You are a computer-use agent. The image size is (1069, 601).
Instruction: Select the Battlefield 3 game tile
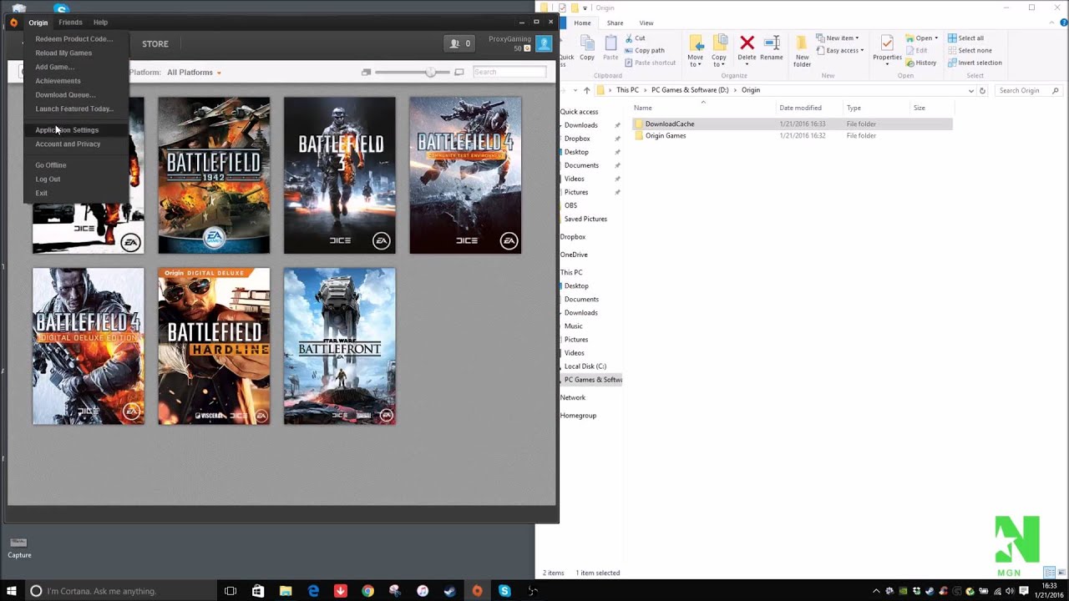339,175
